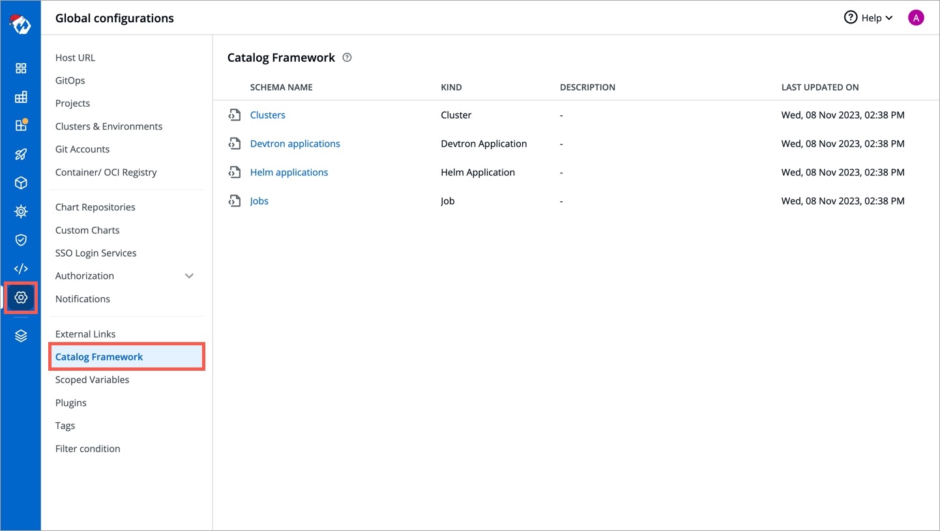Click the Jobs row schema file icon

pos(234,201)
